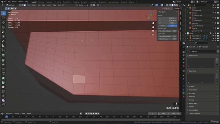Select the Knife tool
This screenshot has height=124, width=220.
coord(3,74)
